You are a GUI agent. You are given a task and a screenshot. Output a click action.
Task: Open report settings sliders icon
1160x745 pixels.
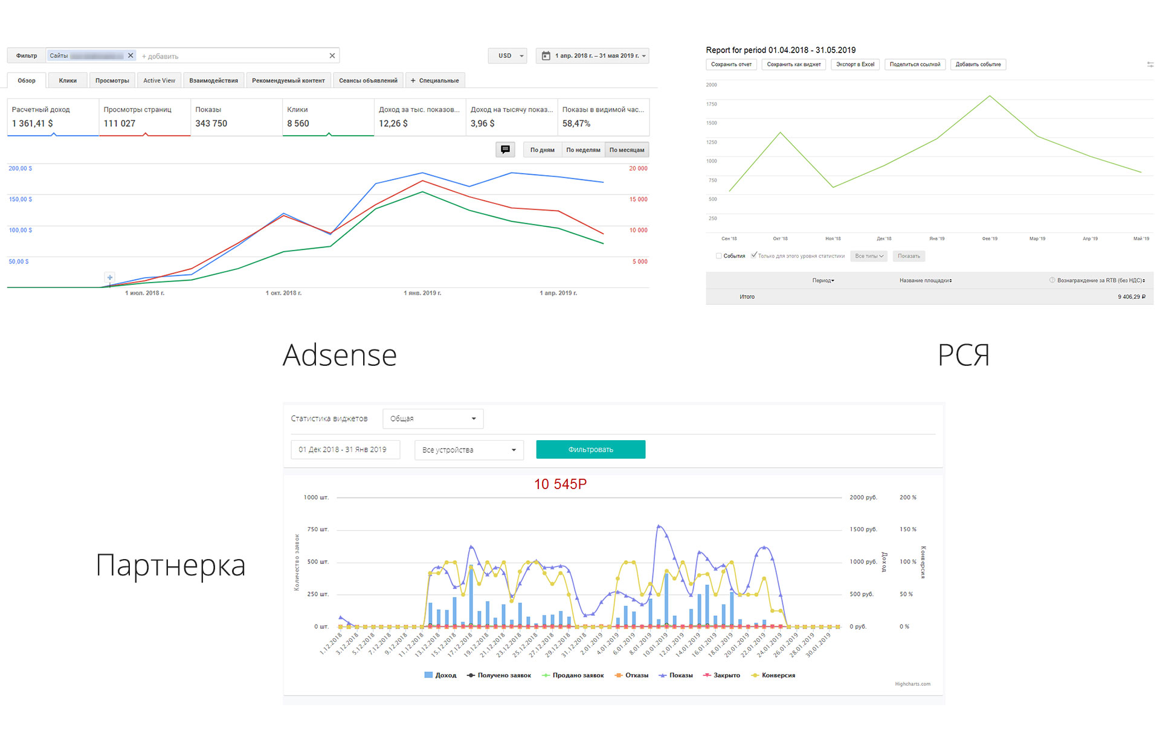[x=1150, y=64]
